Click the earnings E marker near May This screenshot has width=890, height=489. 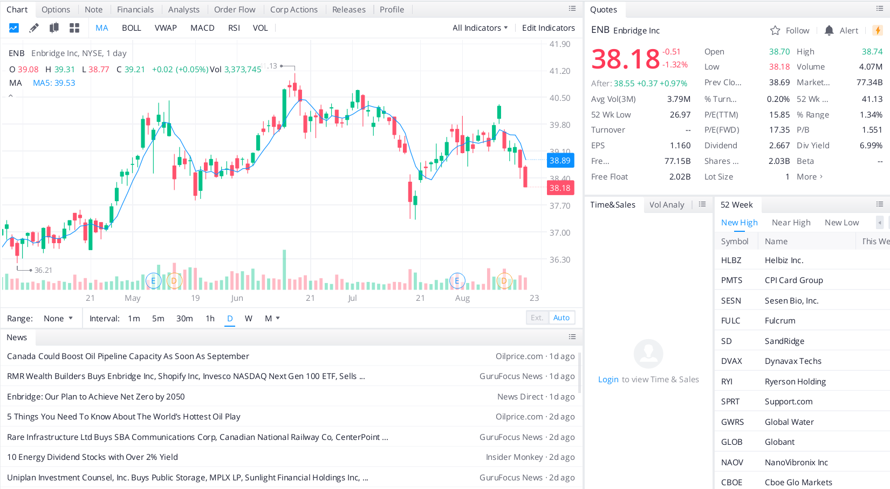click(x=153, y=280)
